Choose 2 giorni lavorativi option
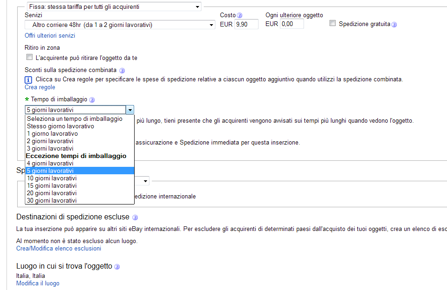The image size is (447, 290). (79, 141)
